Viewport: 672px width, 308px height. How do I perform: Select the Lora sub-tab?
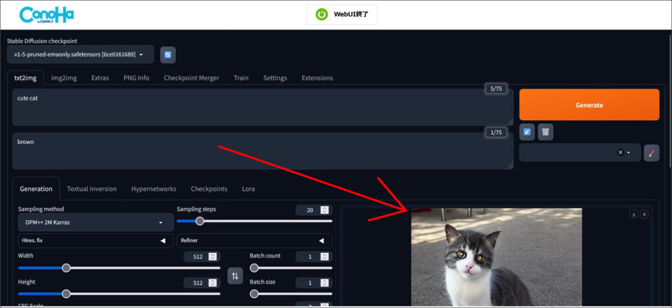tap(248, 188)
